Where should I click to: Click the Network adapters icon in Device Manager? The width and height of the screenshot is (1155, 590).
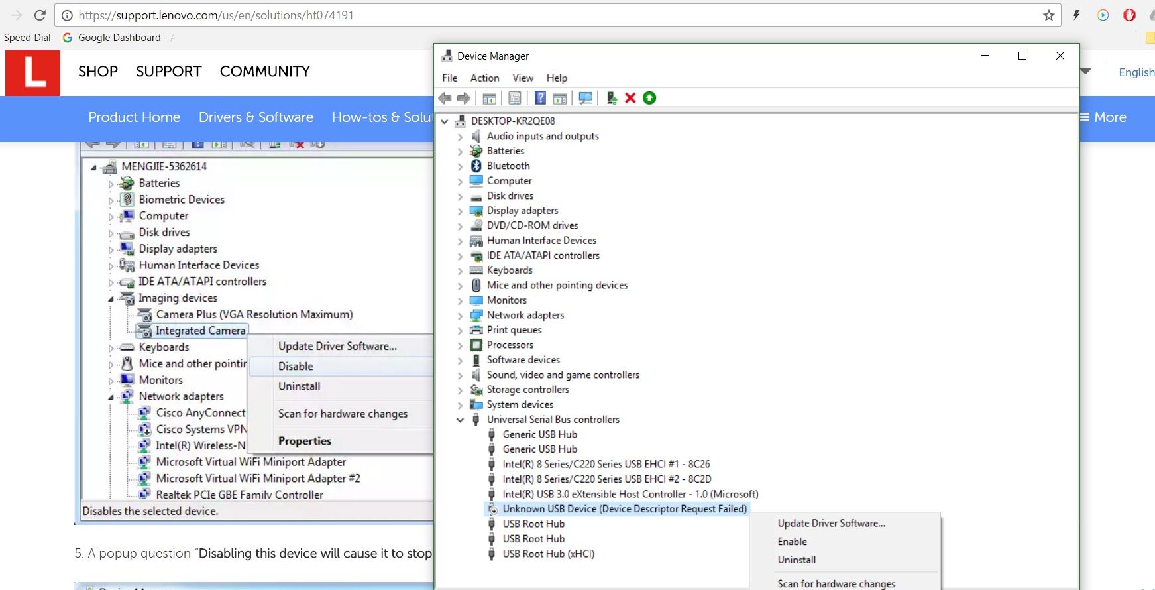pyautogui.click(x=476, y=315)
